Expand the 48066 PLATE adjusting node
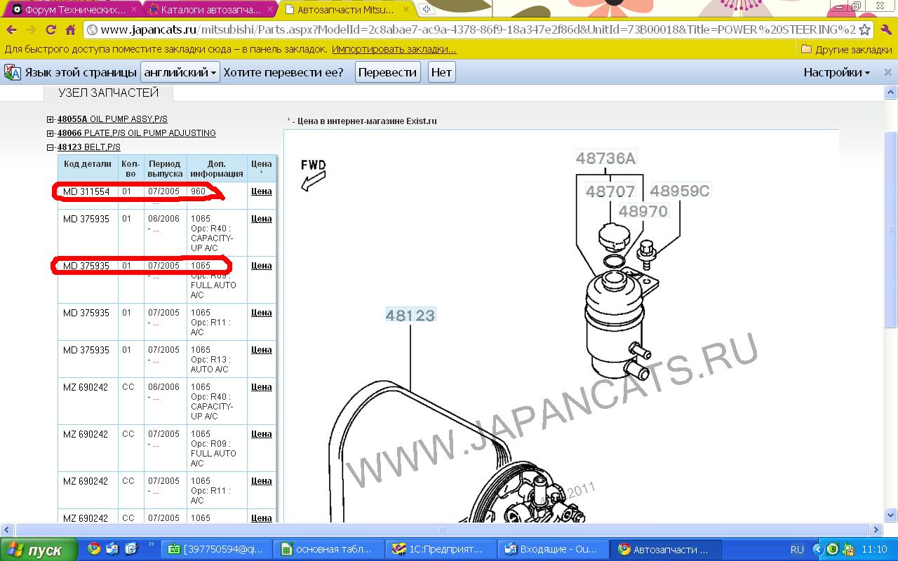The height and width of the screenshot is (561, 898). (51, 133)
